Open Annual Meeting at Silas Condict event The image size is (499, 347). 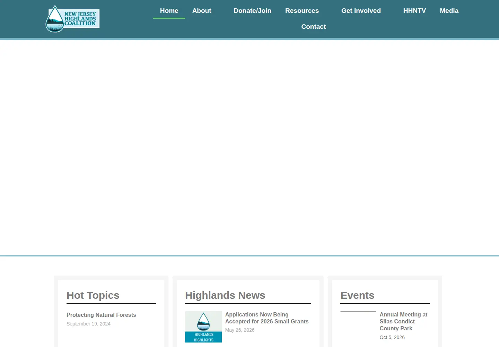[x=403, y=321]
